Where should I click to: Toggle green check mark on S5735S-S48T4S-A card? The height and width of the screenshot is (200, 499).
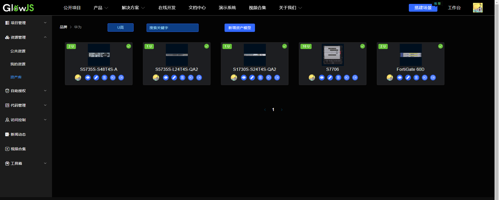point(129,46)
